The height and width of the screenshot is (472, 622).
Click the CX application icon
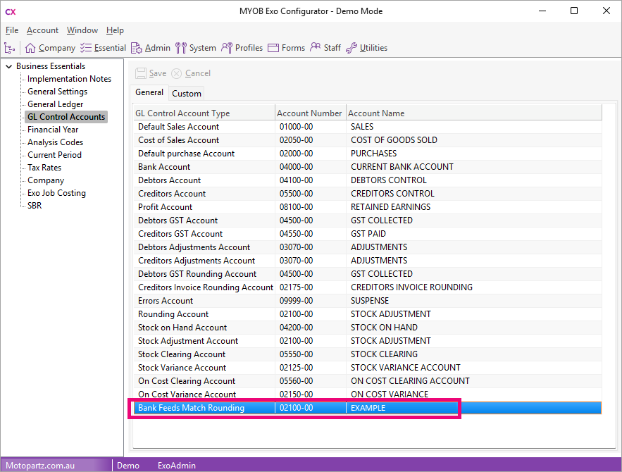click(11, 11)
